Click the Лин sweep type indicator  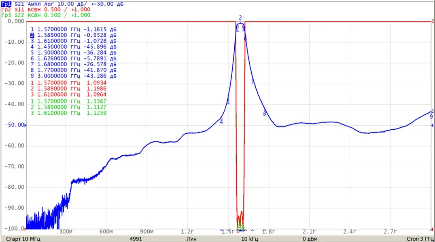coord(191,239)
